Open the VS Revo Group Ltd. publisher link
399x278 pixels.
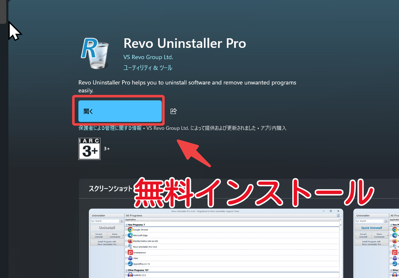(148, 57)
